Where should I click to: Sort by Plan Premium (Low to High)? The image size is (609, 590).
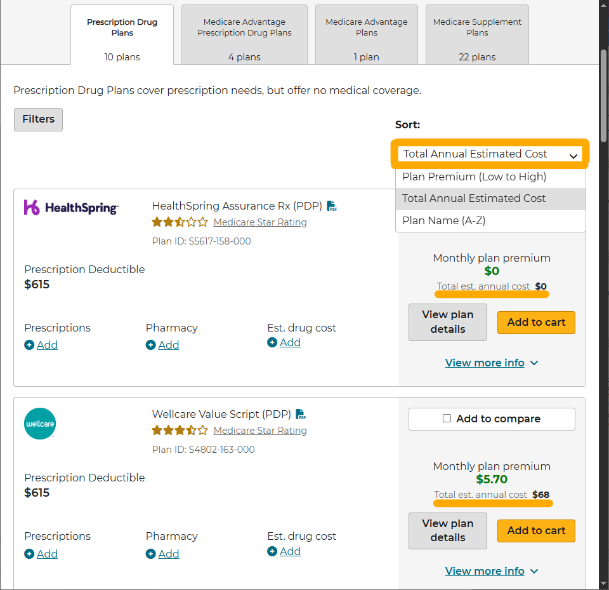pyautogui.click(x=474, y=177)
